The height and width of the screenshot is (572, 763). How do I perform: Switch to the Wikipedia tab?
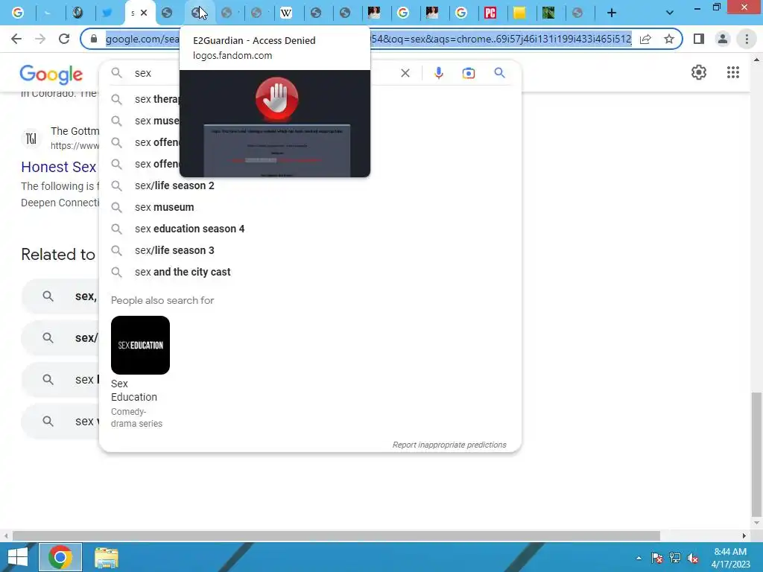286,13
